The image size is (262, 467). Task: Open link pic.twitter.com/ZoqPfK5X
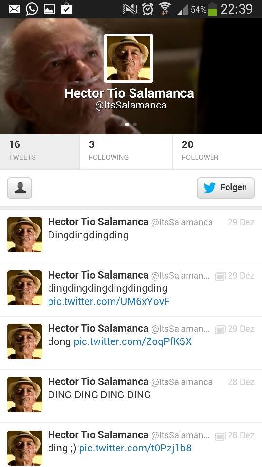tap(132, 341)
